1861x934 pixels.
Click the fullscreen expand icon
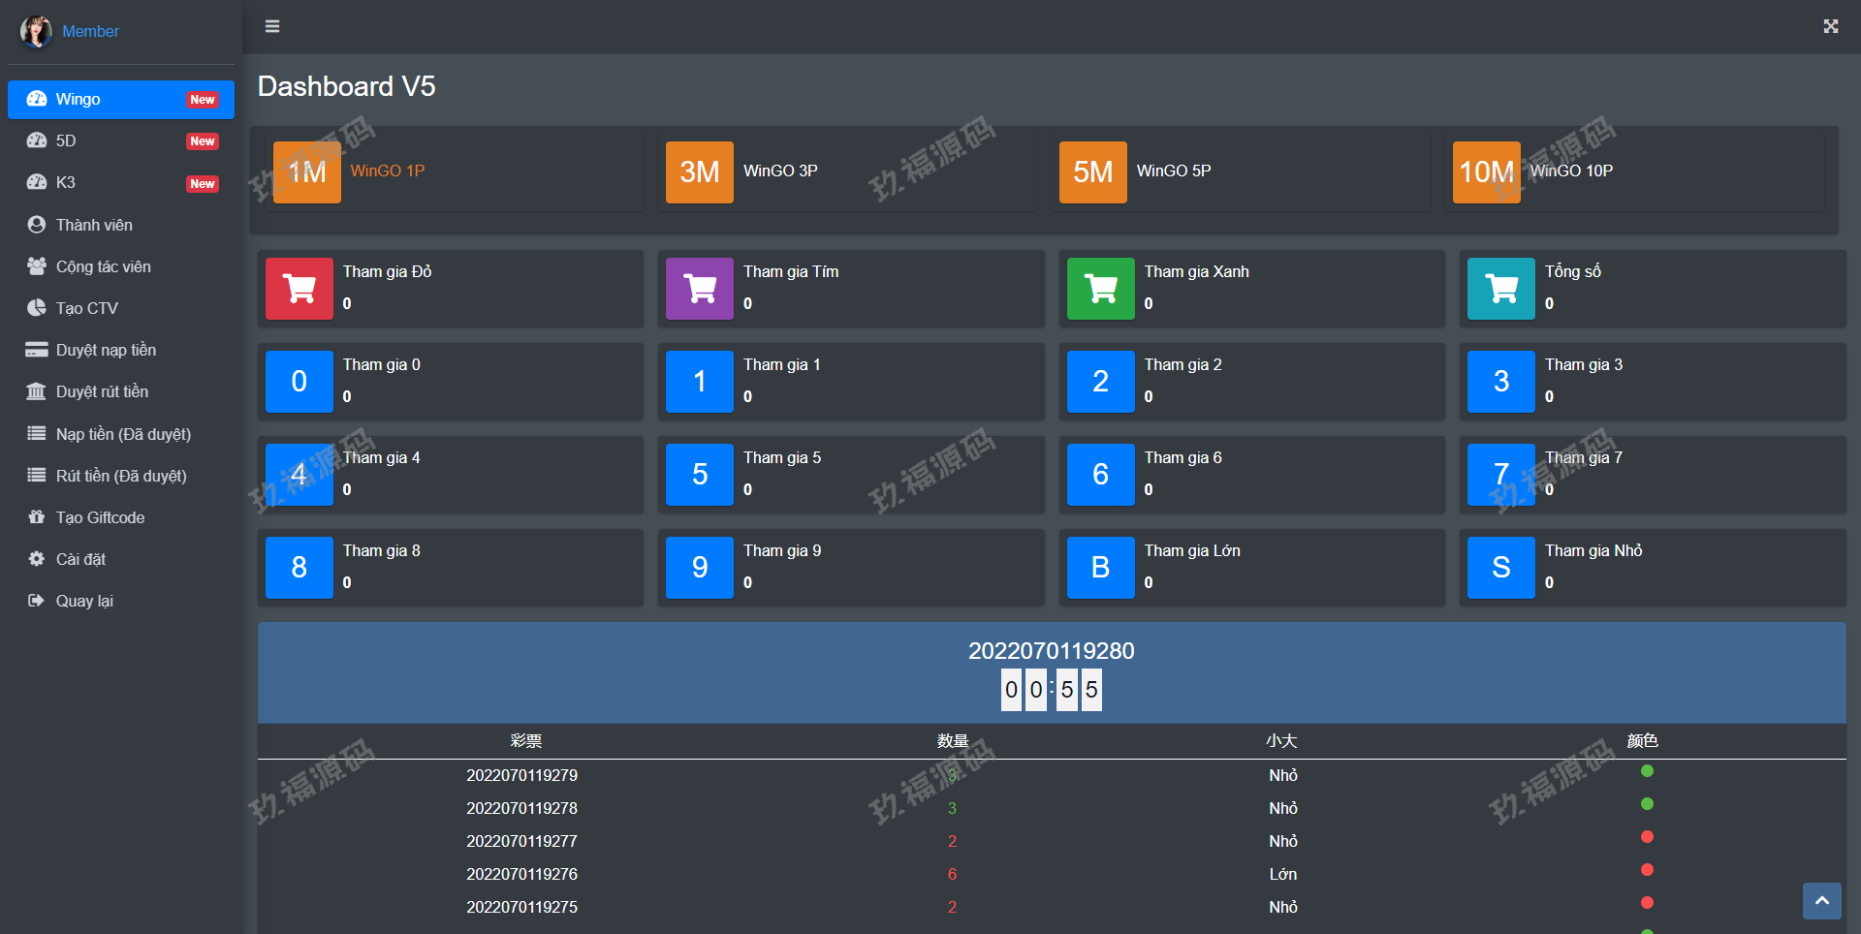click(1830, 26)
